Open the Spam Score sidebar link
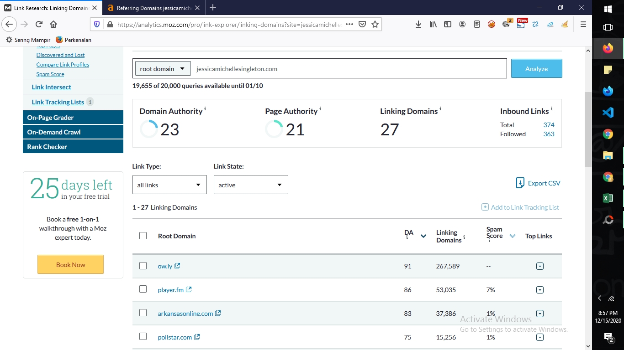 (50, 74)
